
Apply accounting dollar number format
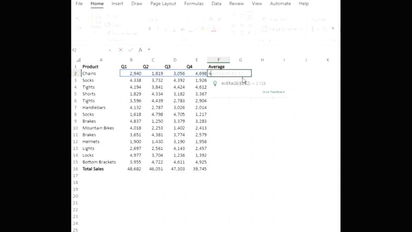pos(313,29)
